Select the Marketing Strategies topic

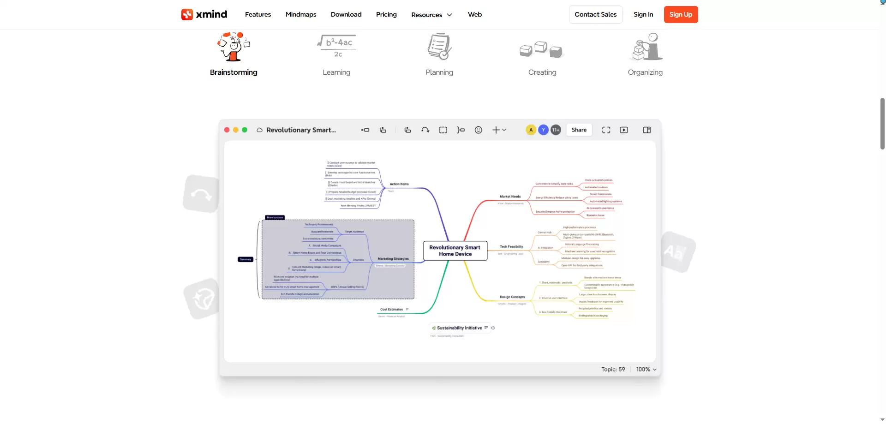(x=393, y=259)
